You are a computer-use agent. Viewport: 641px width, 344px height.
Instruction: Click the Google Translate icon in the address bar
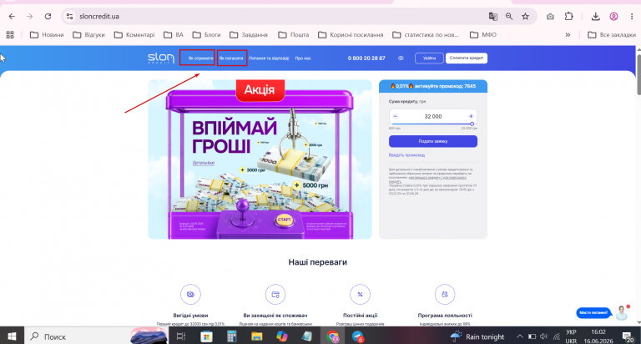point(493,17)
